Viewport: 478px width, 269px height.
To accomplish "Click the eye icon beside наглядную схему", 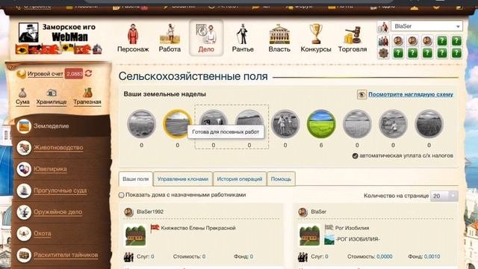I will [361, 95].
